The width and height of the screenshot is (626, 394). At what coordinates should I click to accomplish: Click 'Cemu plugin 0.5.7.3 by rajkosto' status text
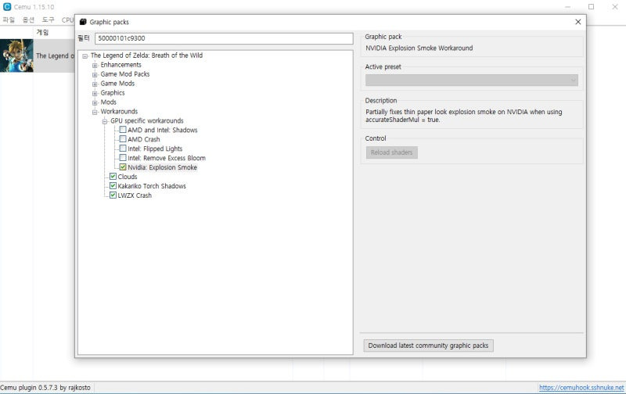coord(45,387)
